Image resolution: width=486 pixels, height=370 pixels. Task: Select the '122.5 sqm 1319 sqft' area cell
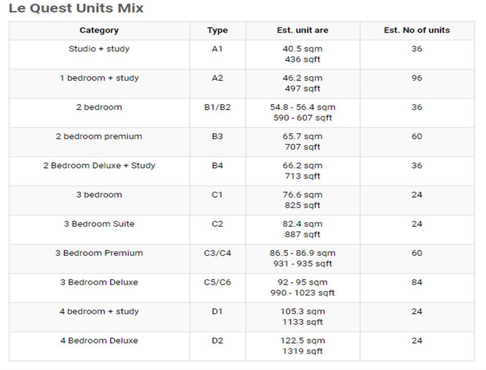(303, 346)
